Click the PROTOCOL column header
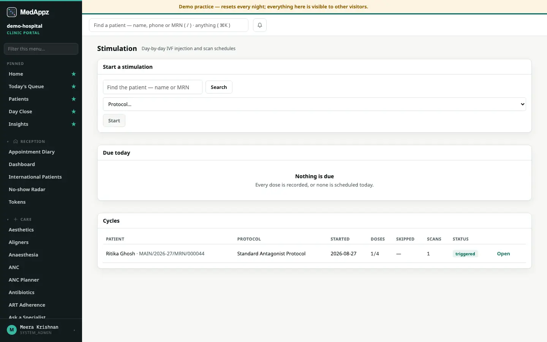 click(x=249, y=239)
